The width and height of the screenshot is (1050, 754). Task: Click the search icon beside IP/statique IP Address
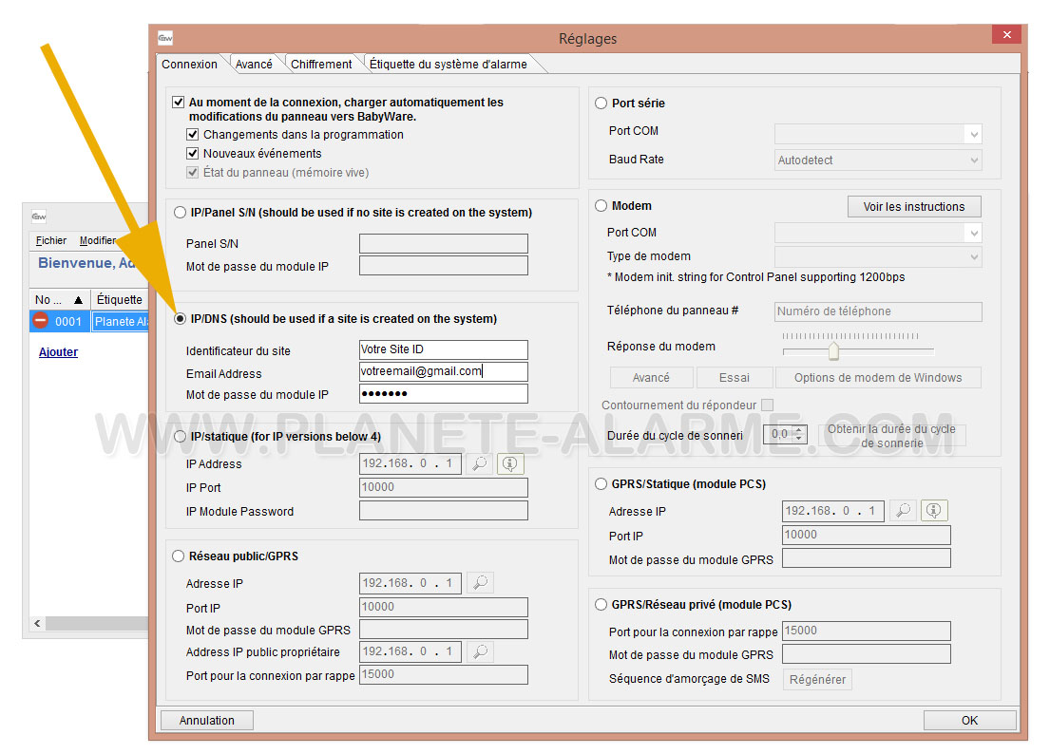click(480, 463)
